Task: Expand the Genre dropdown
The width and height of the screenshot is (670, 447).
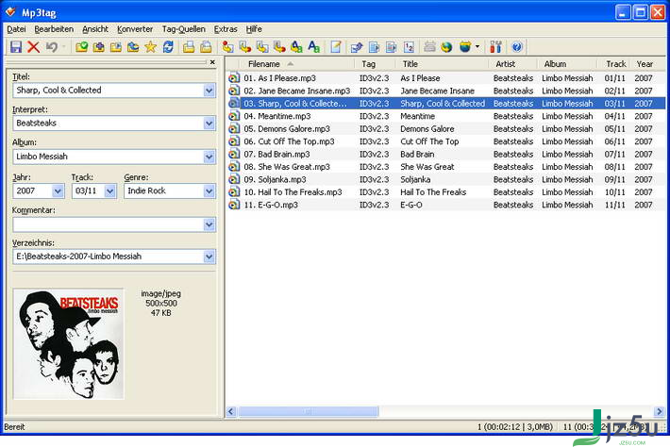Action: [209, 190]
